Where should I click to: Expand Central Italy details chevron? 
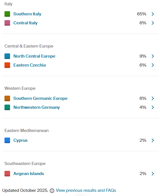tap(153, 23)
